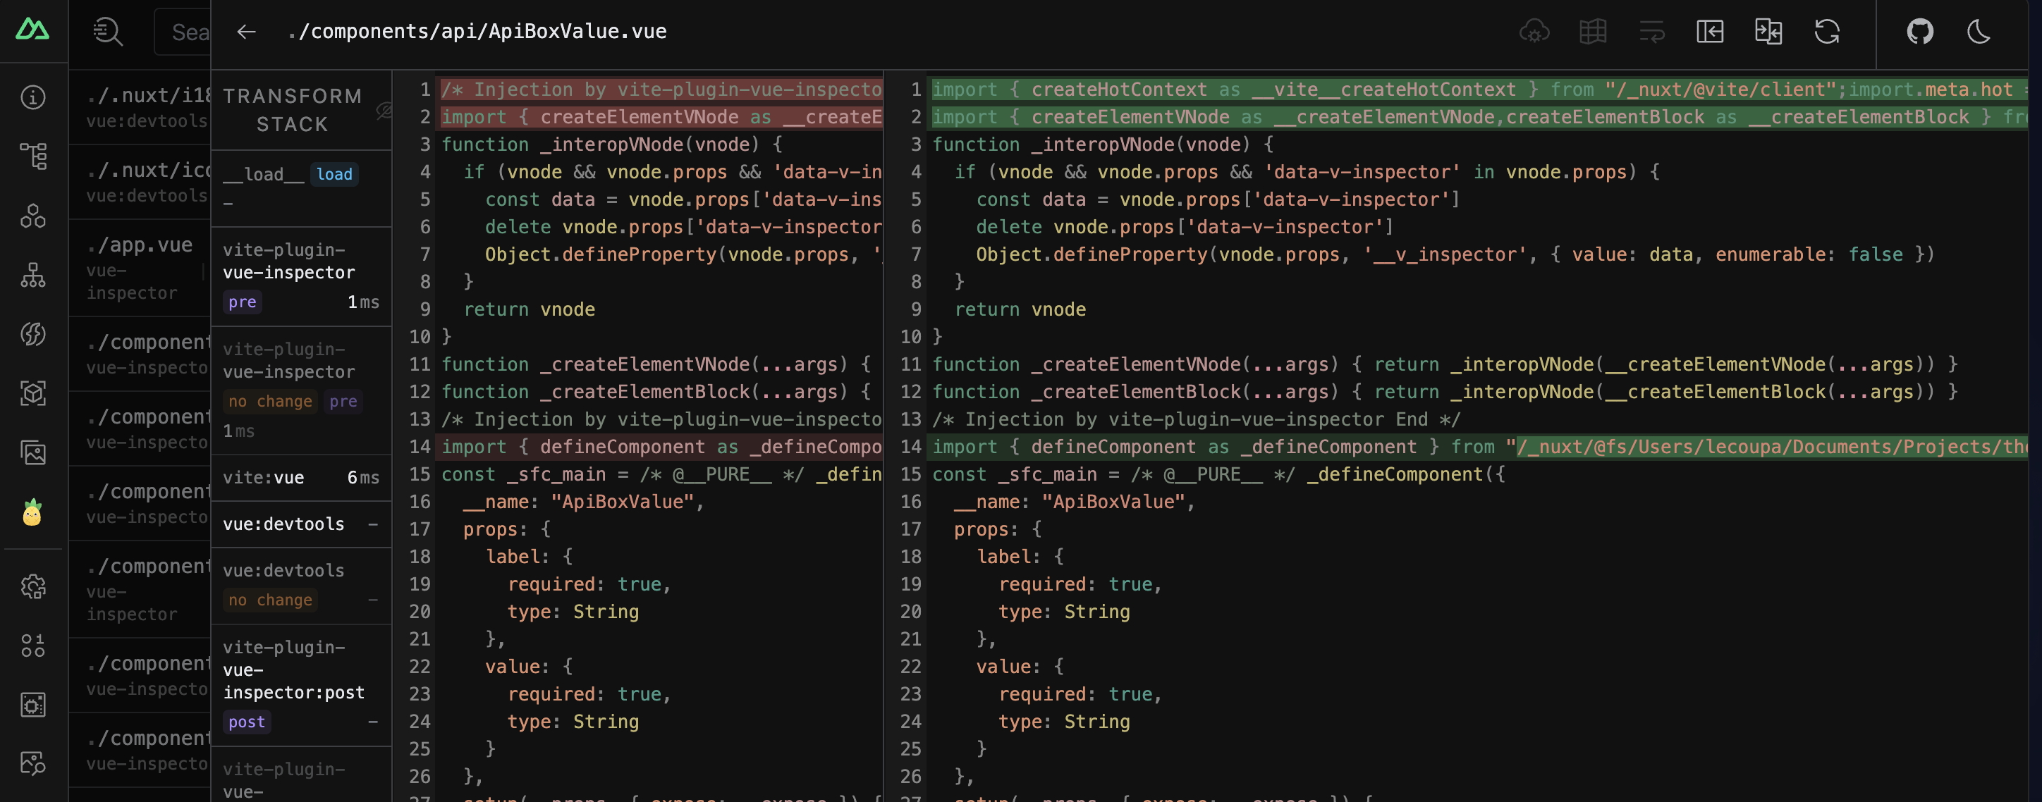Click line 1 createHotContext import in right pane

[1479, 90]
